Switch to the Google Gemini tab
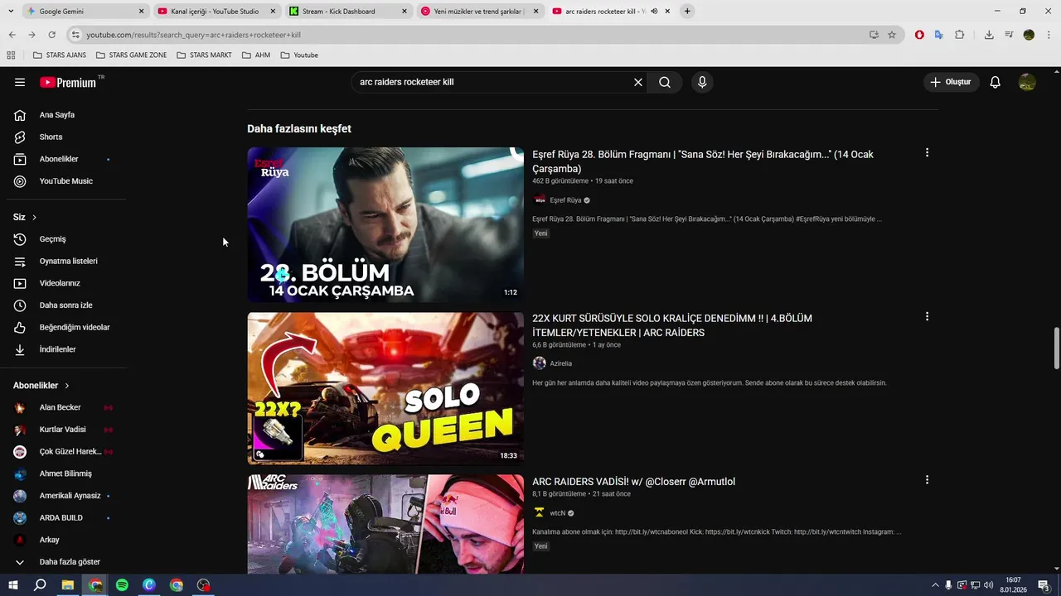 tap(85, 12)
